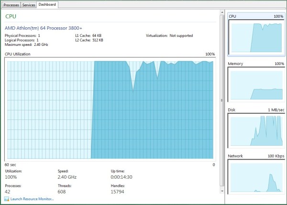
Task: Click the Utilization 100% value
Action: (x=11, y=177)
